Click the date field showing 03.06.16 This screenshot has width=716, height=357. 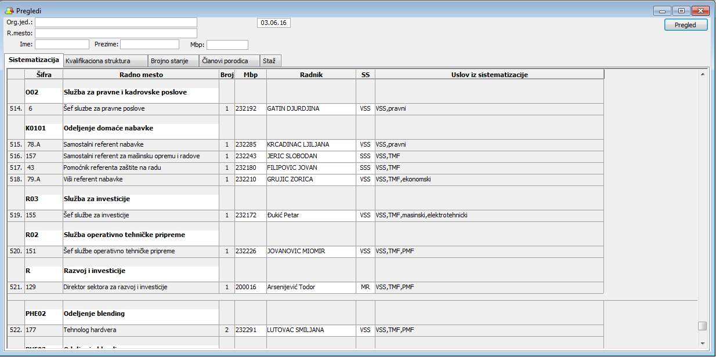click(273, 23)
